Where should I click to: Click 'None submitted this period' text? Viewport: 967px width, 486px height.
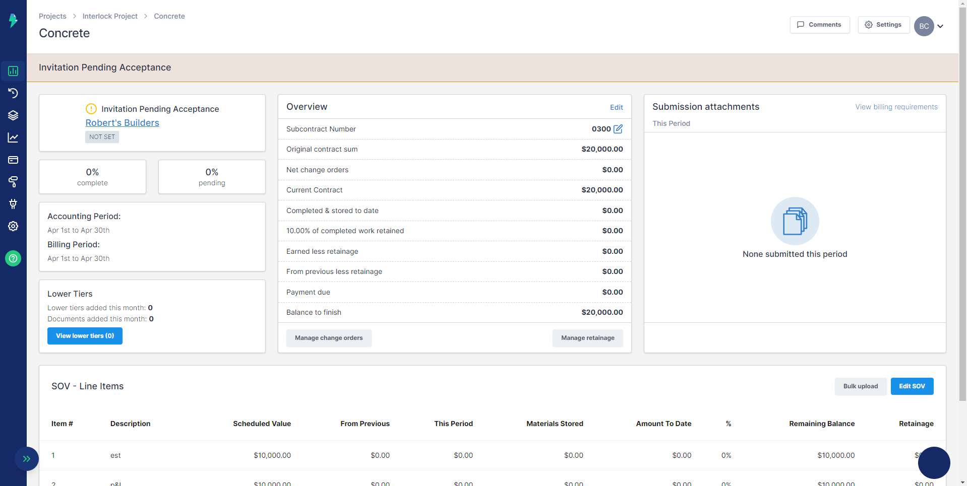(795, 254)
